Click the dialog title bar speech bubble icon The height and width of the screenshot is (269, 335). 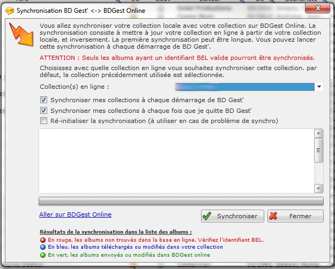(10, 11)
